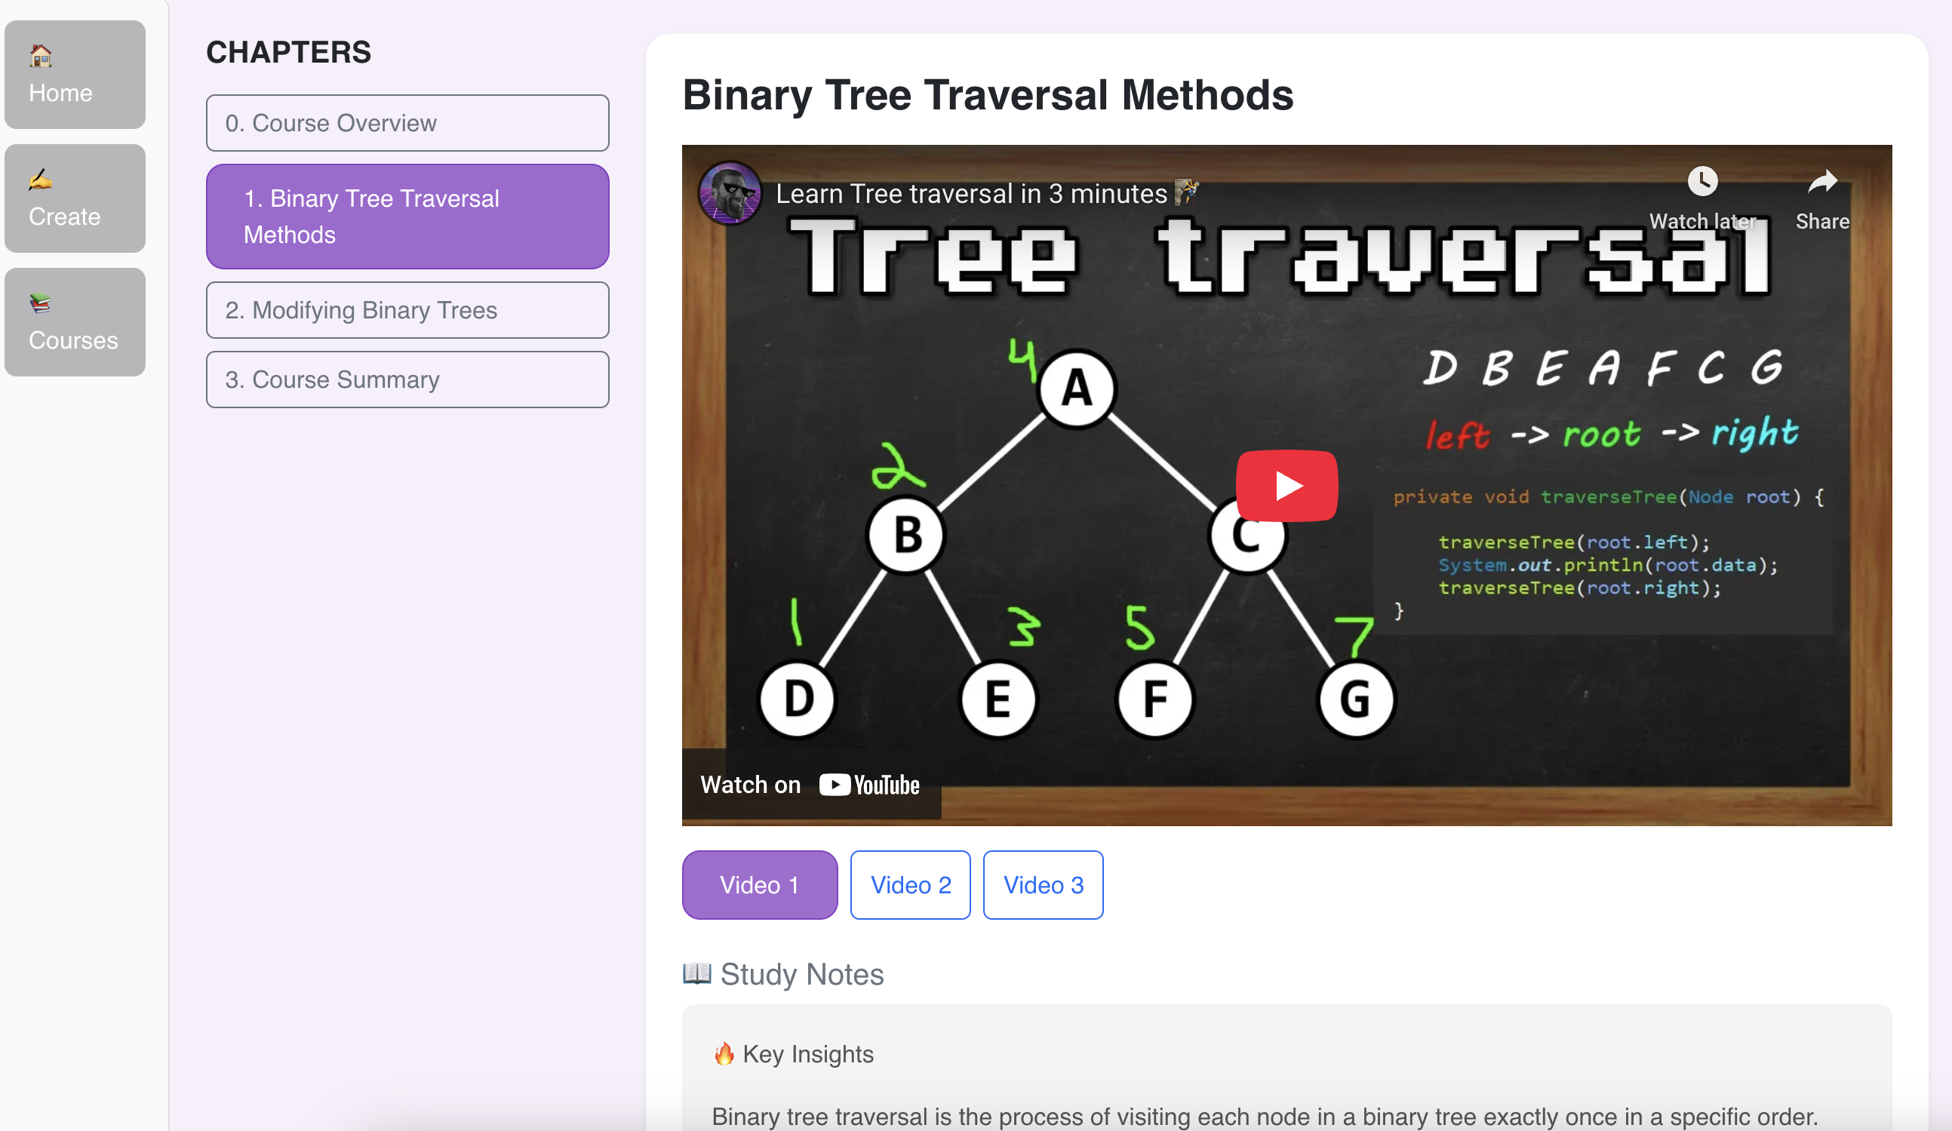Switch to Video 3
The width and height of the screenshot is (1952, 1131).
[x=1043, y=885]
